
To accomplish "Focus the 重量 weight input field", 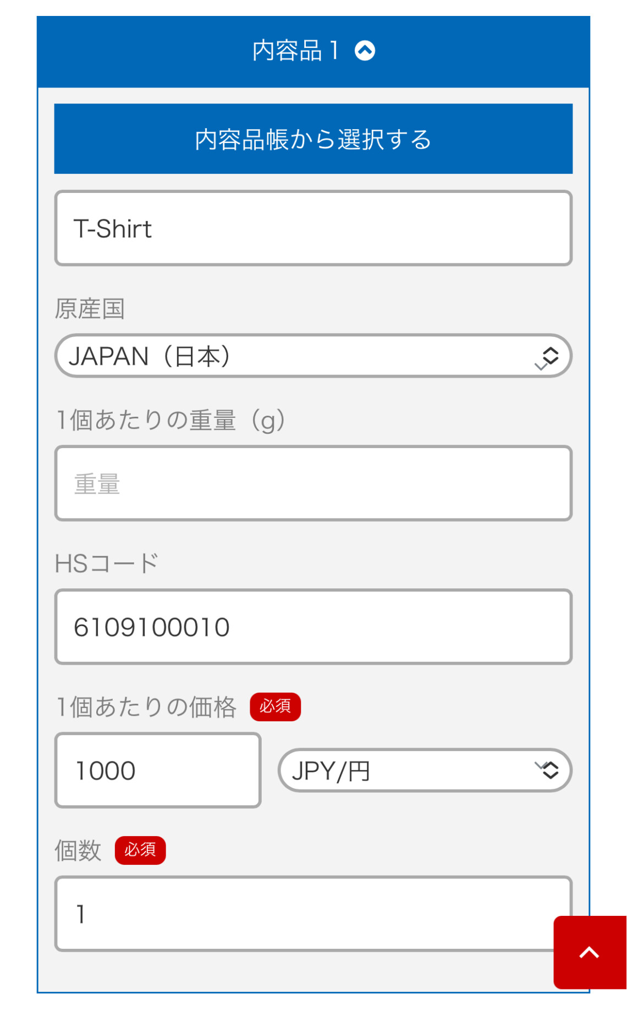I will click(313, 483).
